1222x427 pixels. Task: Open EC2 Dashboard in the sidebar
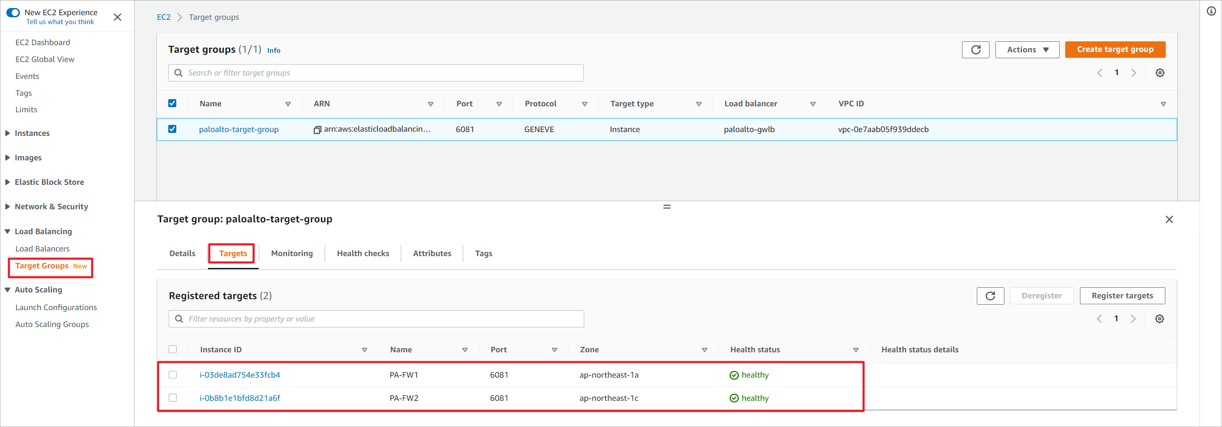tap(43, 43)
